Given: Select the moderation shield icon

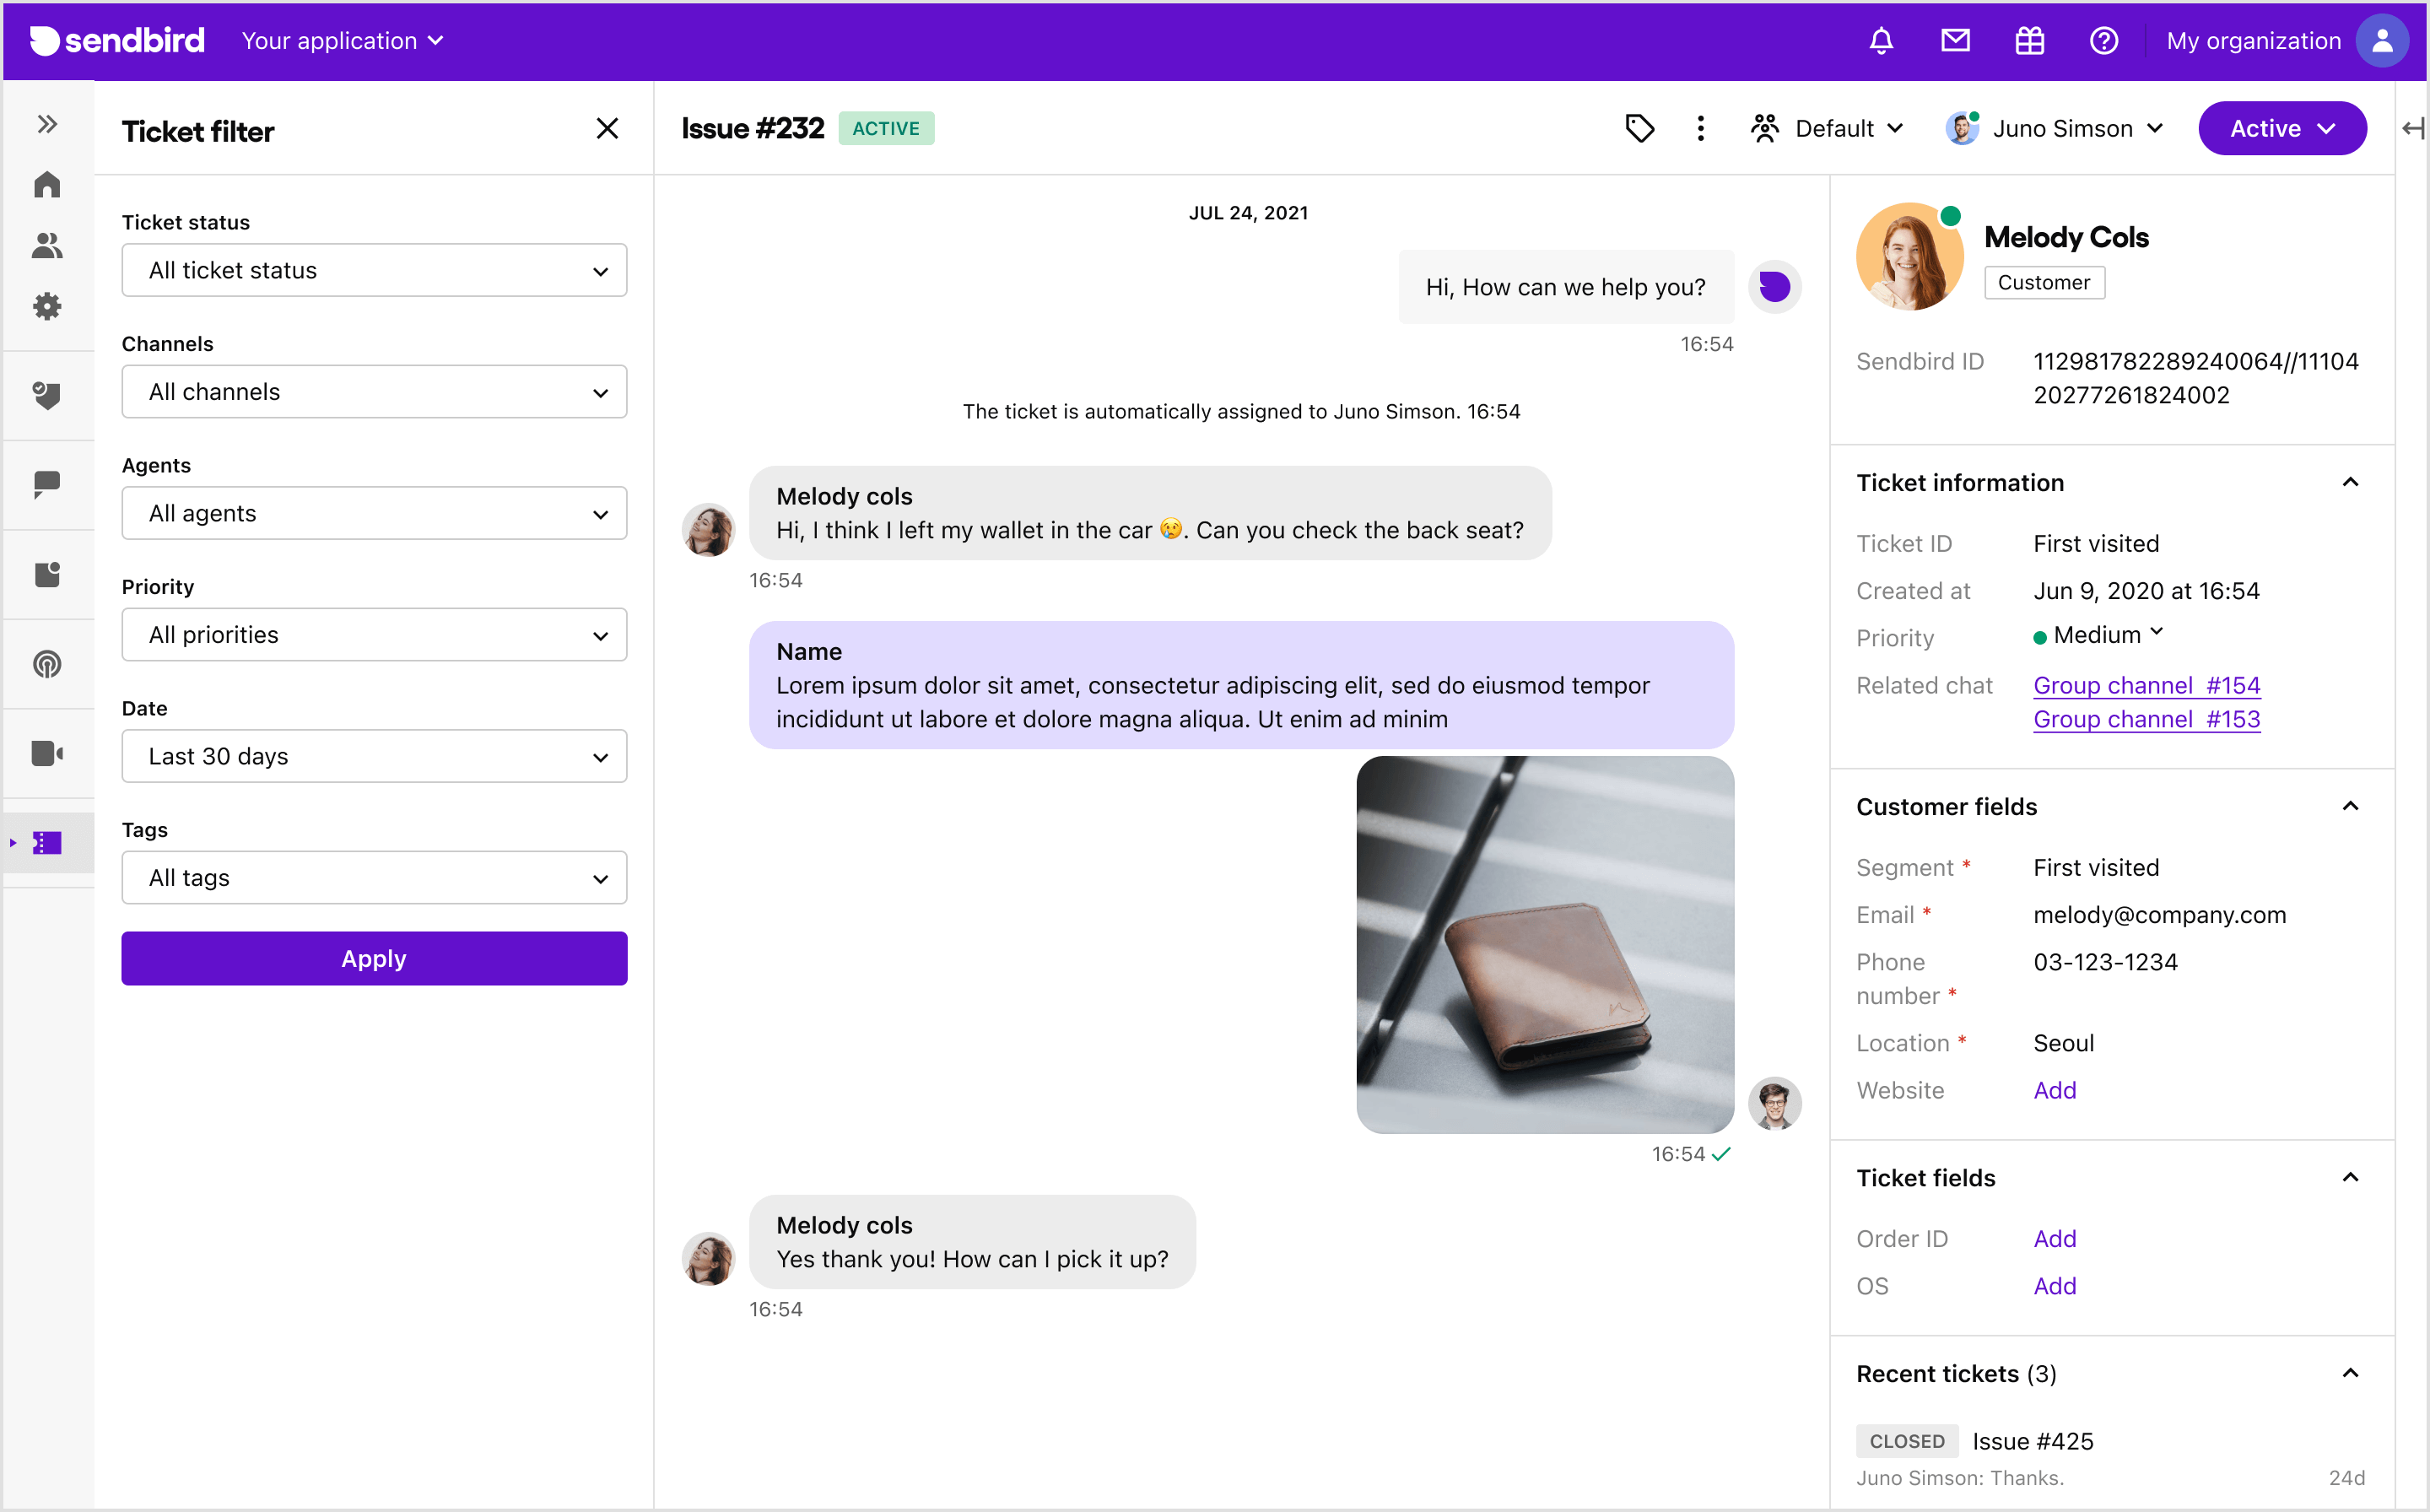Looking at the screenshot, I should pos(47,396).
